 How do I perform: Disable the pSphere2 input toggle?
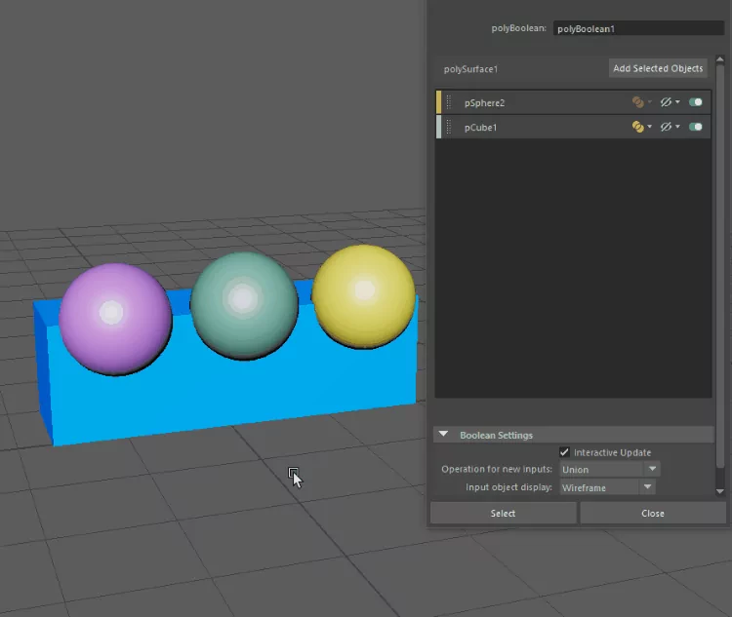coord(696,102)
